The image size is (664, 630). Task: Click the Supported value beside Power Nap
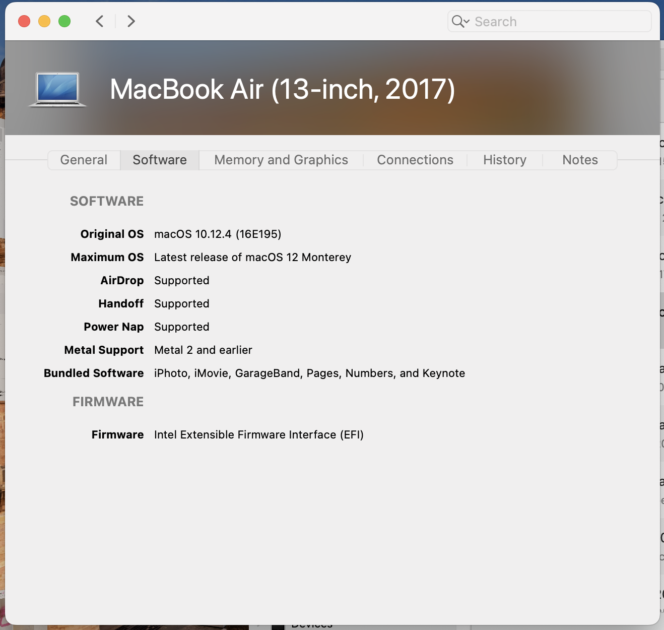pos(182,327)
